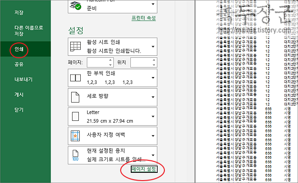The height and width of the screenshot is (183, 298).
Task: Expand the printer selection dropdown arrow
Action: point(153,4)
